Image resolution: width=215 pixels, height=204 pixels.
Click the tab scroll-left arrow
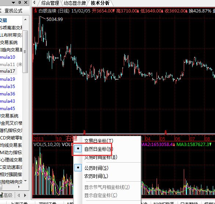click(x=34, y=2)
